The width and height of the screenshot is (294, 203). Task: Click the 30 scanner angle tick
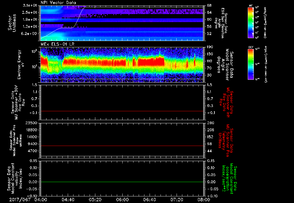click(209, 75)
